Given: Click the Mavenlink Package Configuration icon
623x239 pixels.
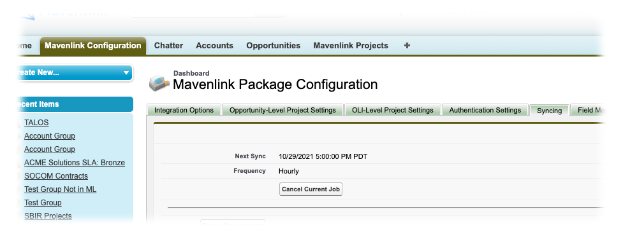Looking at the screenshot, I should point(159,83).
